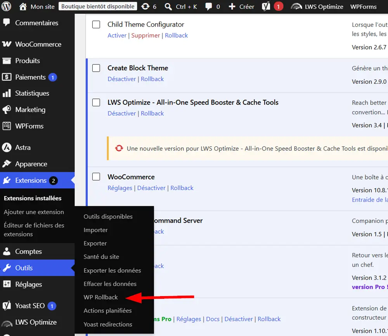Image resolution: width=388 pixels, height=336 pixels.
Task: Go to Extensions installées
Action: 33,198
